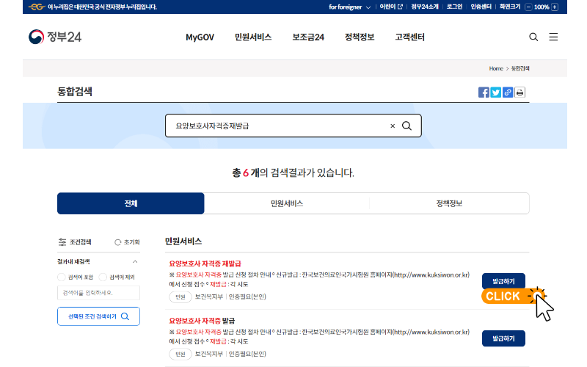587x367 pixels.
Task: Focus the 검색어를 입력하세요 field
Action: [98, 293]
